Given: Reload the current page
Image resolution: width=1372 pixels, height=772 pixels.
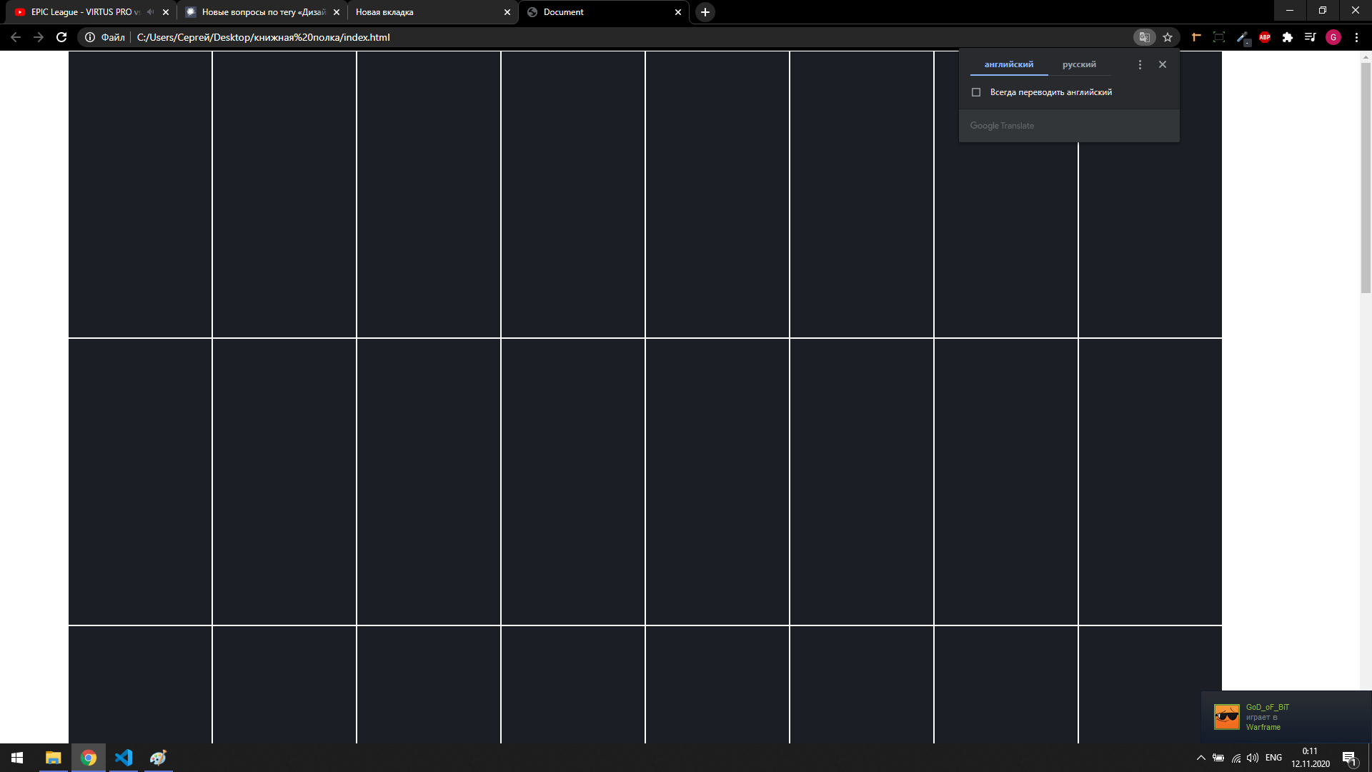Looking at the screenshot, I should click(x=61, y=37).
